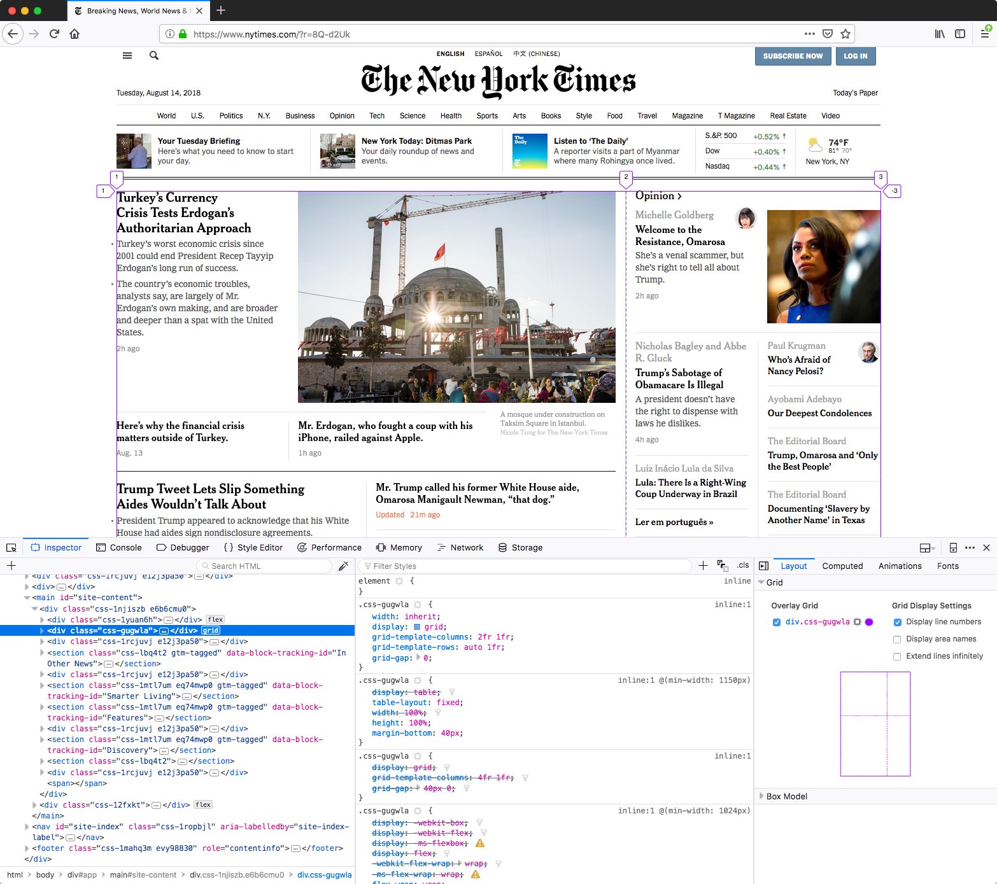The width and height of the screenshot is (997, 884).
Task: Highlight div.css-gugwla node target icon in Overlay Grid
Action: click(858, 622)
